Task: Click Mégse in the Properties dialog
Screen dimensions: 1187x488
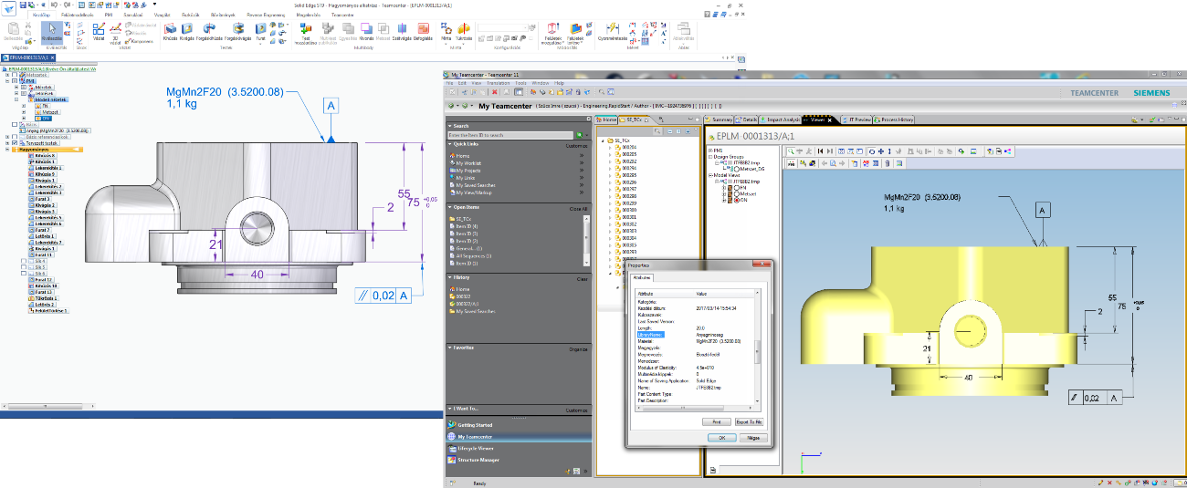Action: pyautogui.click(x=751, y=438)
